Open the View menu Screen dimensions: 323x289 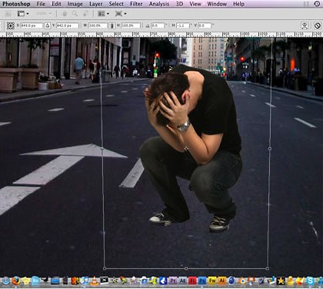195,4
